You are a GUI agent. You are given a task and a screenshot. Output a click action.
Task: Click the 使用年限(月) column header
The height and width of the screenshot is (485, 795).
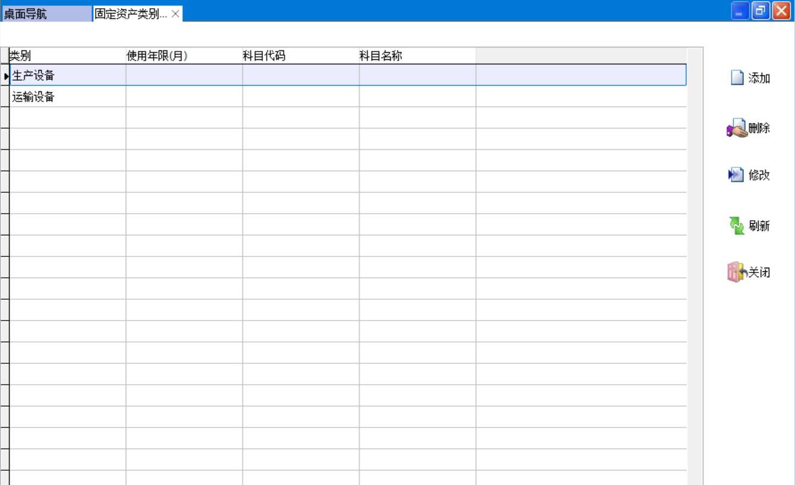tap(183, 56)
